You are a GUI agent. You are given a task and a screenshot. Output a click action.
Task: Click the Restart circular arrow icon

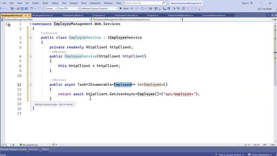pos(143,9)
